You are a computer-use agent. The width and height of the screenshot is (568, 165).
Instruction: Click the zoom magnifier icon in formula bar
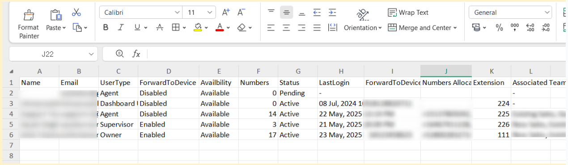point(119,54)
